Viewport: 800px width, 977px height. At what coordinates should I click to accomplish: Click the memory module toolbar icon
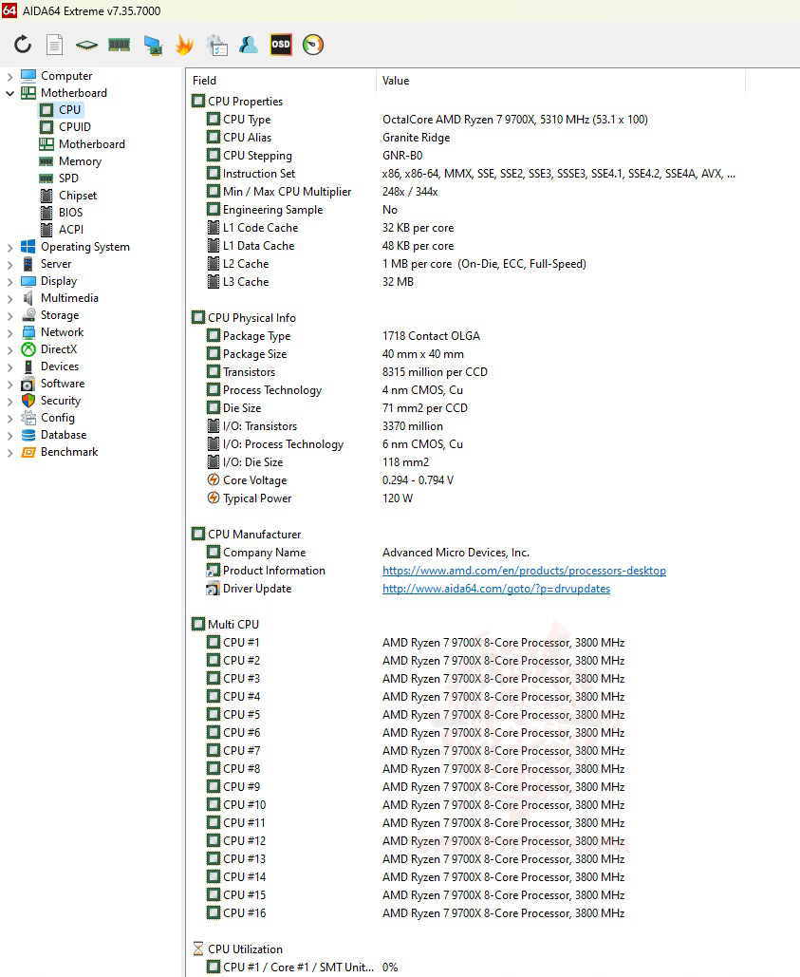(x=119, y=45)
